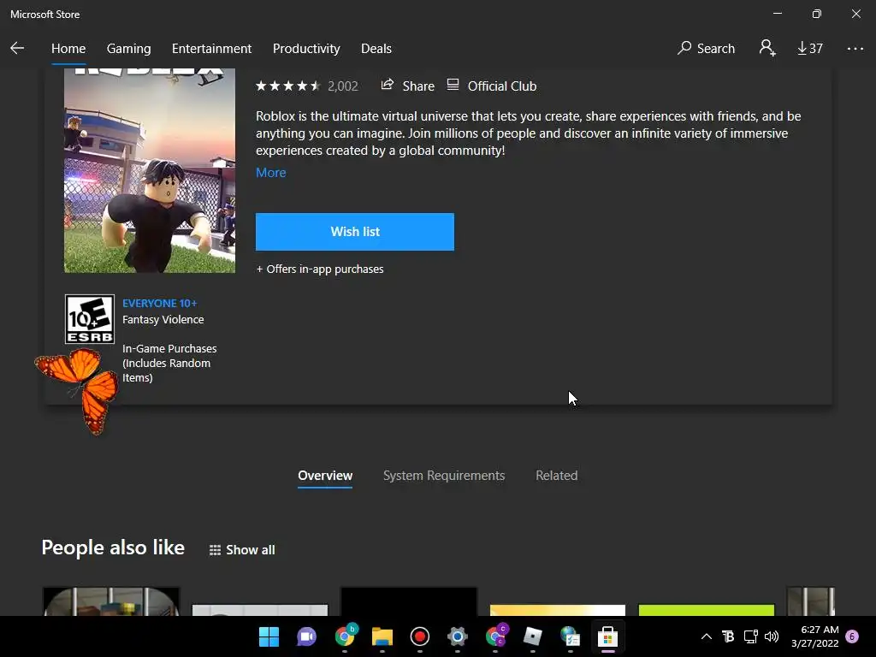The image size is (876, 657).
Task: Click Chrome with purple badge in taskbar
Action: coord(496,636)
